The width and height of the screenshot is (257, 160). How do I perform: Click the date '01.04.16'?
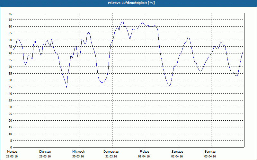pyautogui.click(x=144, y=156)
